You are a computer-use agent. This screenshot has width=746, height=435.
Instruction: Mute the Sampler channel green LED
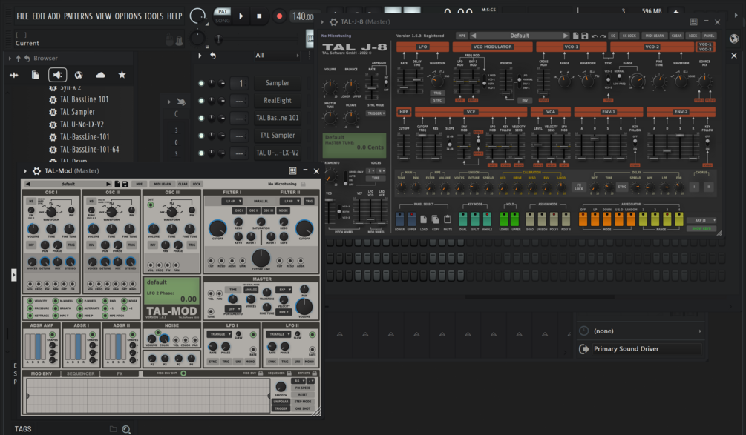pyautogui.click(x=201, y=83)
